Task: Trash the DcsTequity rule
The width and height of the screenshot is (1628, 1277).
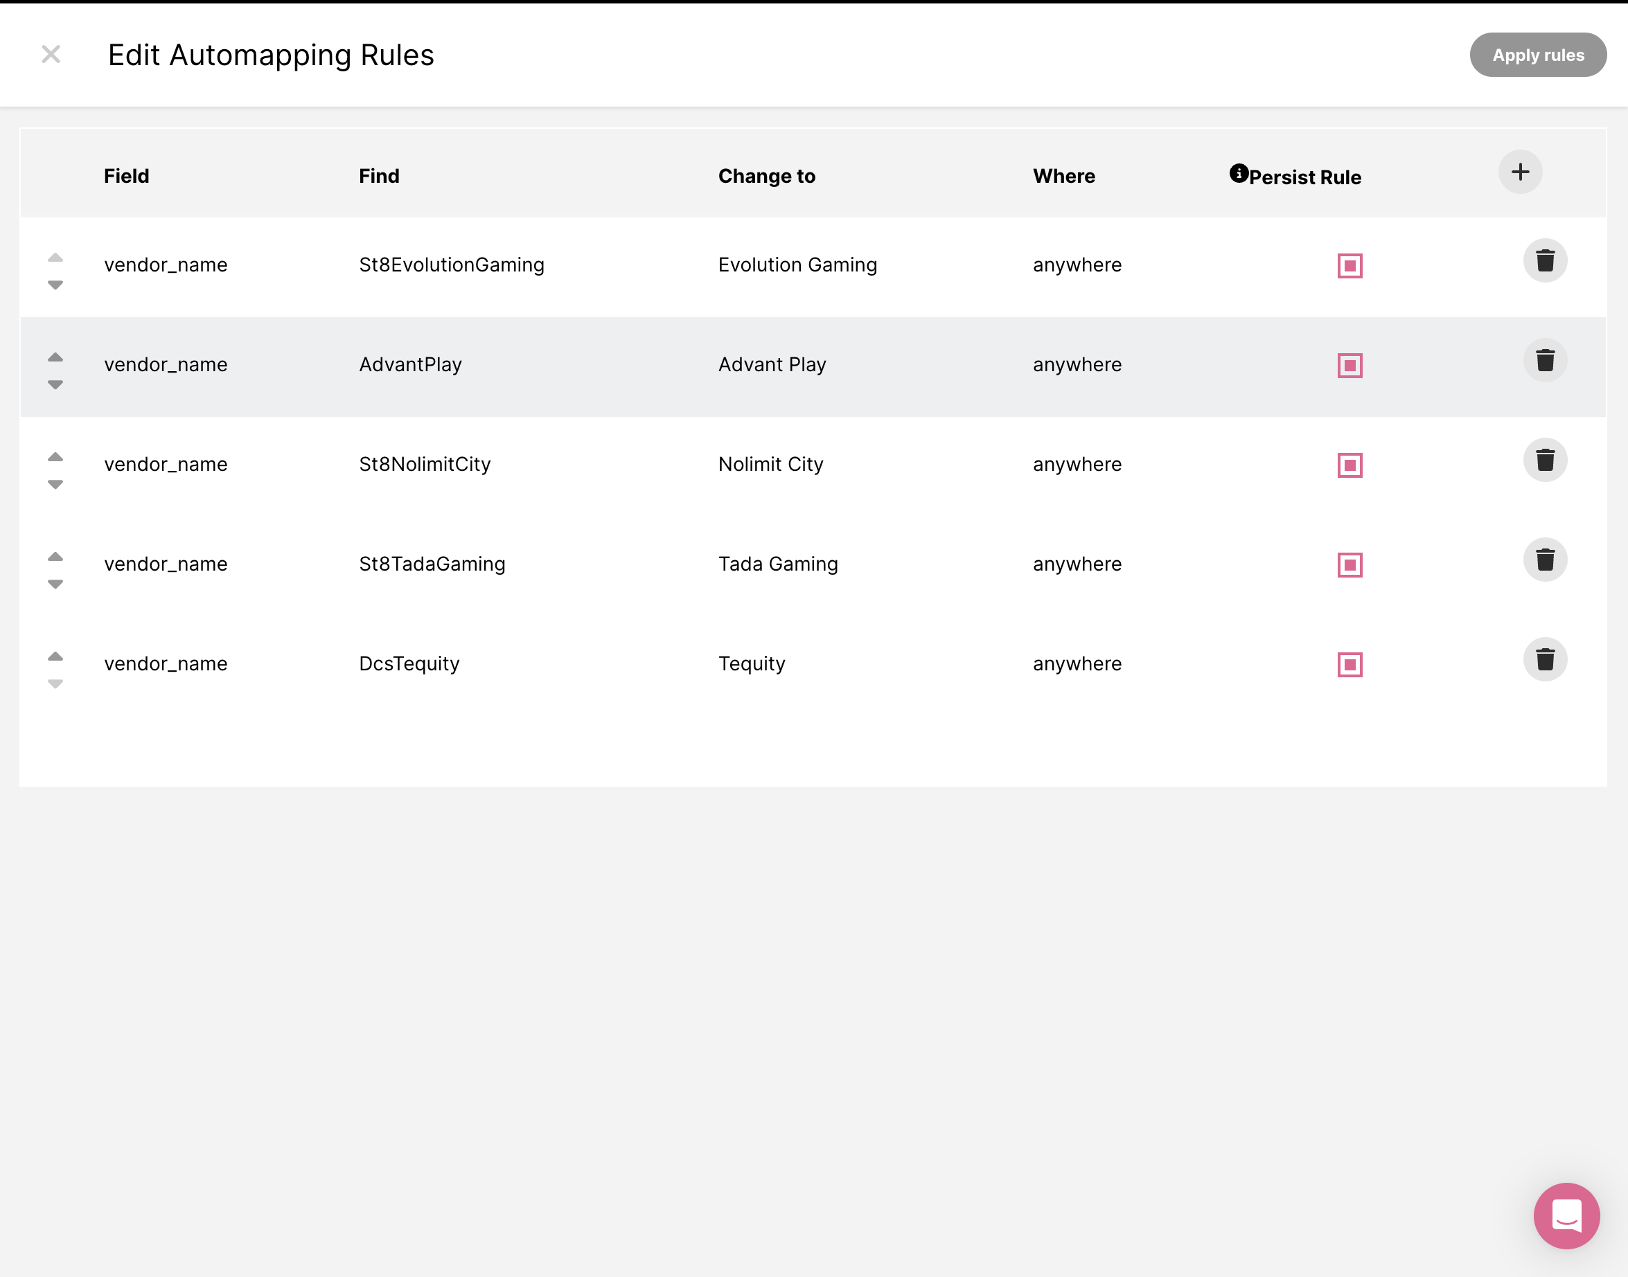Action: pyautogui.click(x=1544, y=659)
